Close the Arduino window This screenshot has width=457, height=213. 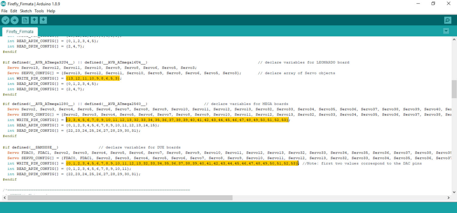click(x=448, y=4)
